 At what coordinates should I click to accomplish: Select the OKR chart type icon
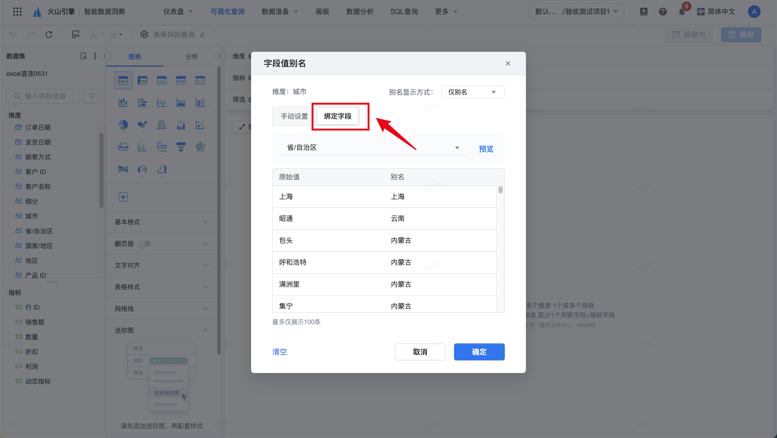181,81
